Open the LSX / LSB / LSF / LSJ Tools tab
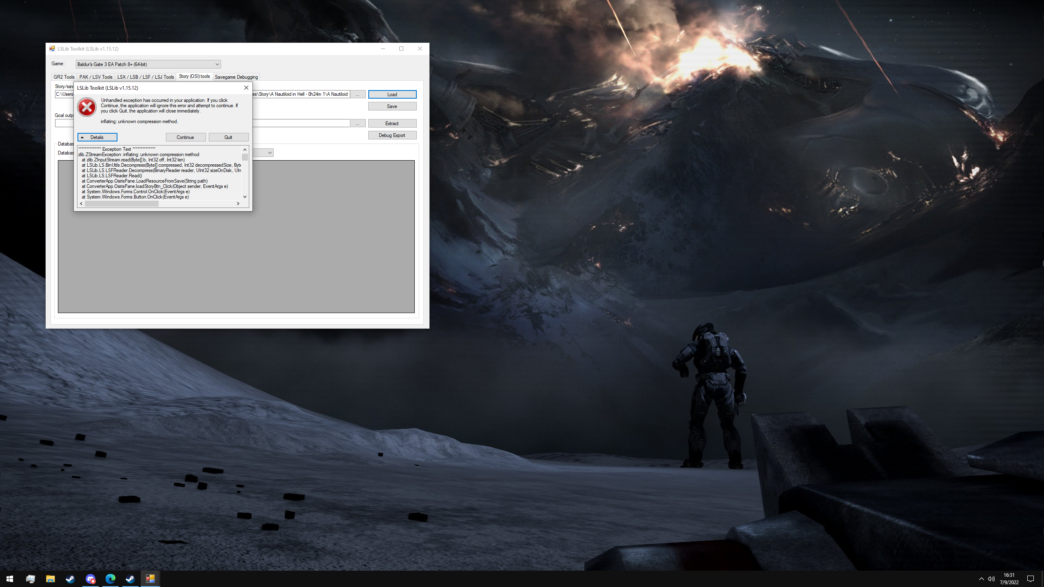The image size is (1044, 587). (146, 77)
